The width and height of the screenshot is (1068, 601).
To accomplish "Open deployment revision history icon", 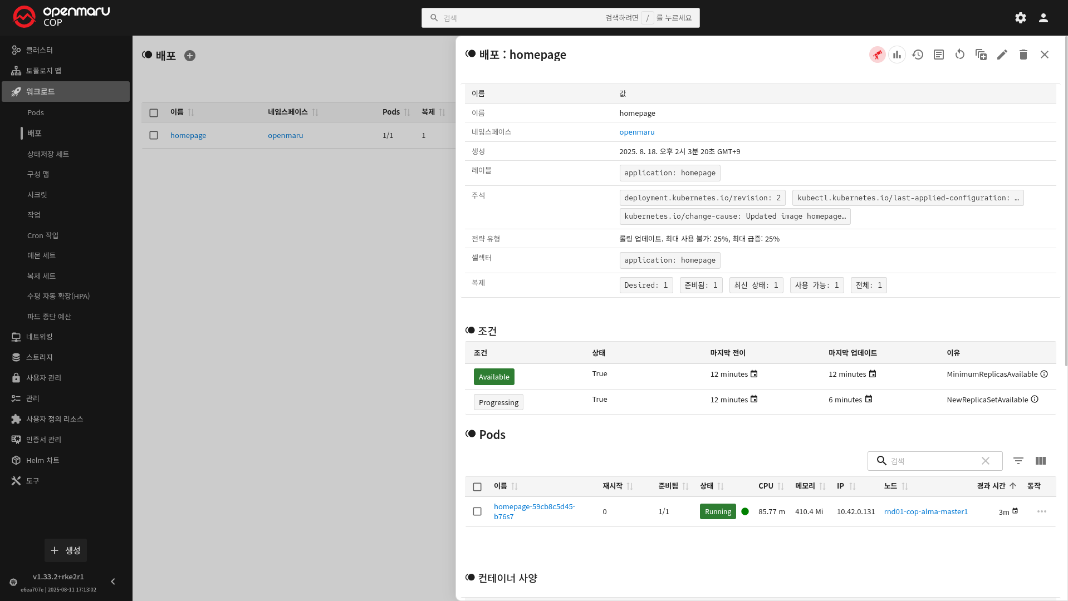I will [918, 55].
